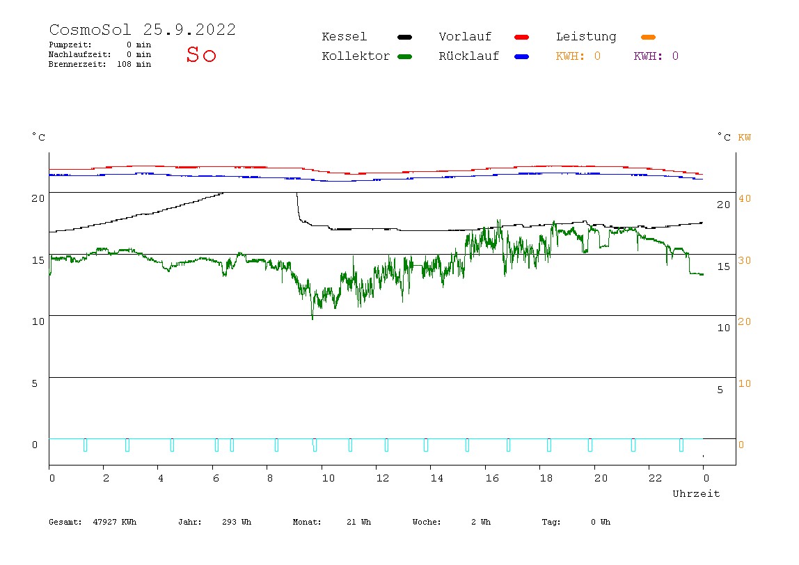Image resolution: width=799 pixels, height=565 pixels.
Task: Click the "°C" unit above the left axis
Action: [39, 137]
